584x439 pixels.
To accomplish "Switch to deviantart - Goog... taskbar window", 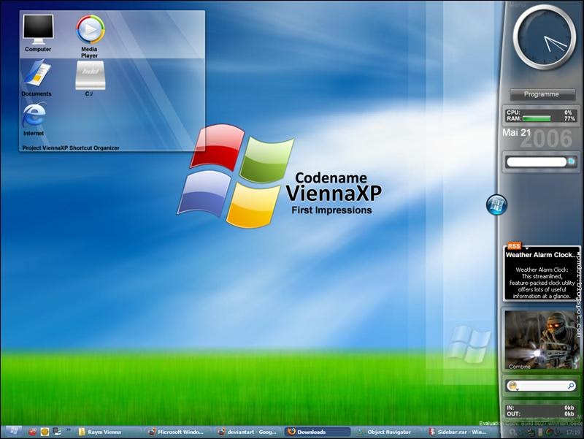I will 247,432.
